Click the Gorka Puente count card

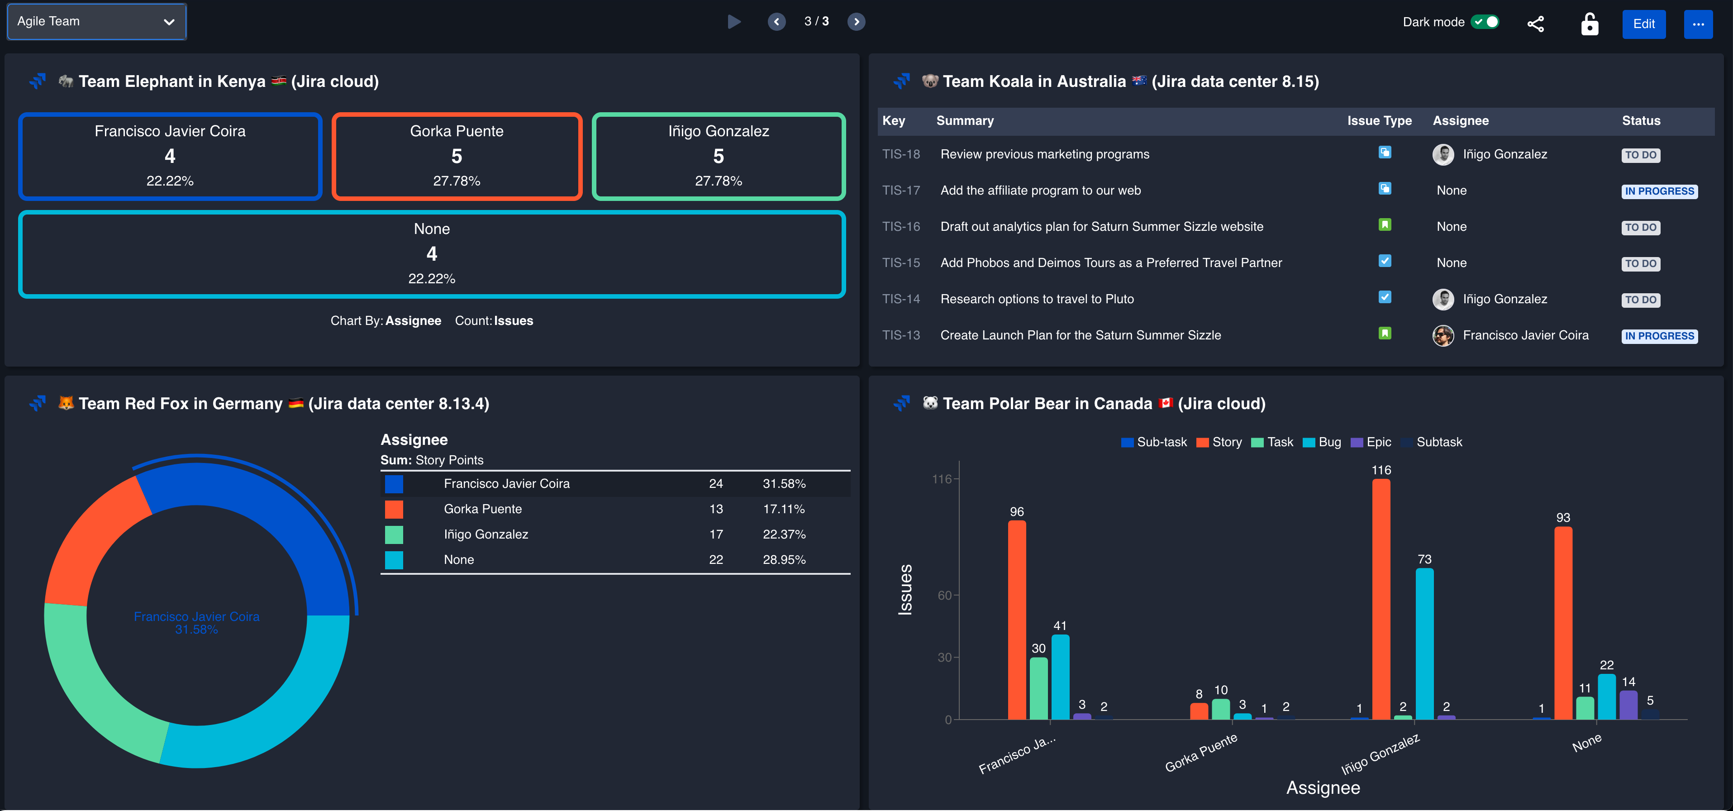coord(457,156)
